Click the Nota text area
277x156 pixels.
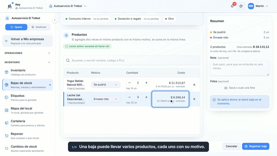239,68
